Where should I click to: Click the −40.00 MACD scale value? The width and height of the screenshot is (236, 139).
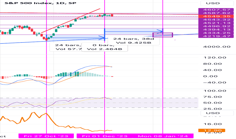click(215, 82)
